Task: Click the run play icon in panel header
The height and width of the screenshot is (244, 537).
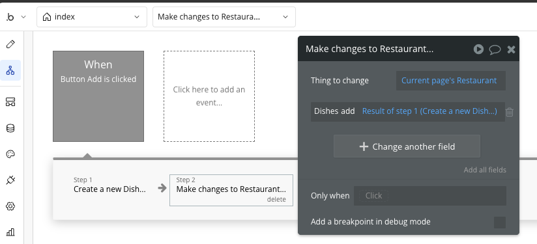Action: pyautogui.click(x=478, y=49)
